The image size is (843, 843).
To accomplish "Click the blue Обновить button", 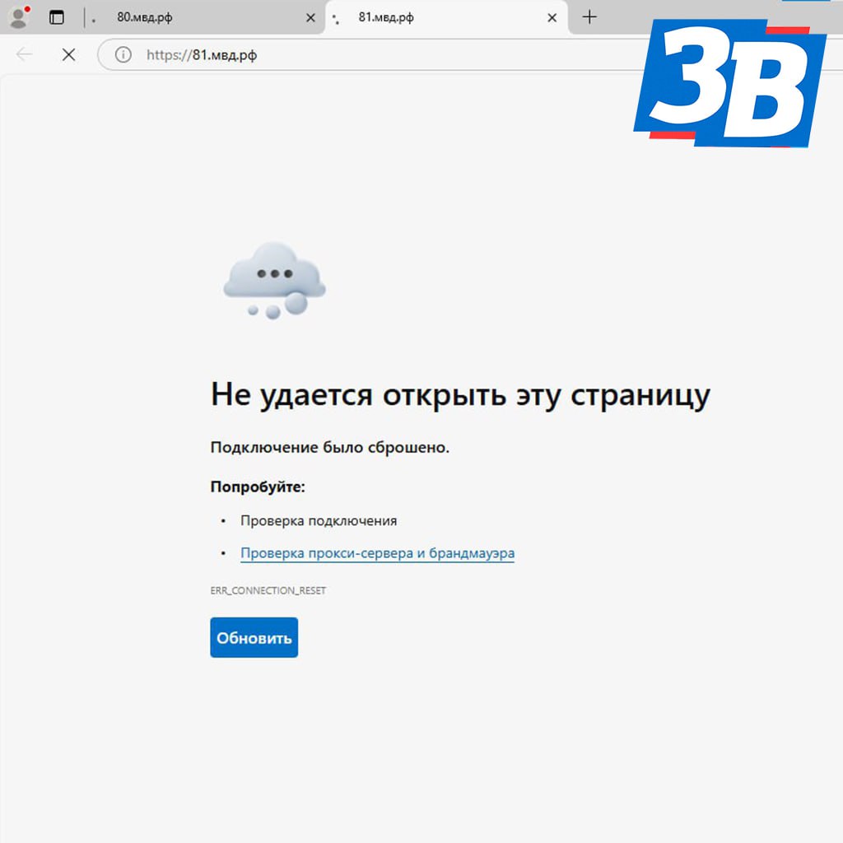I will (x=254, y=638).
